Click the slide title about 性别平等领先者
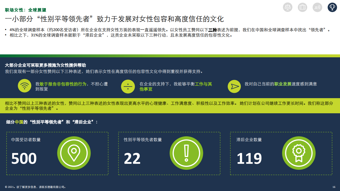 (114, 19)
